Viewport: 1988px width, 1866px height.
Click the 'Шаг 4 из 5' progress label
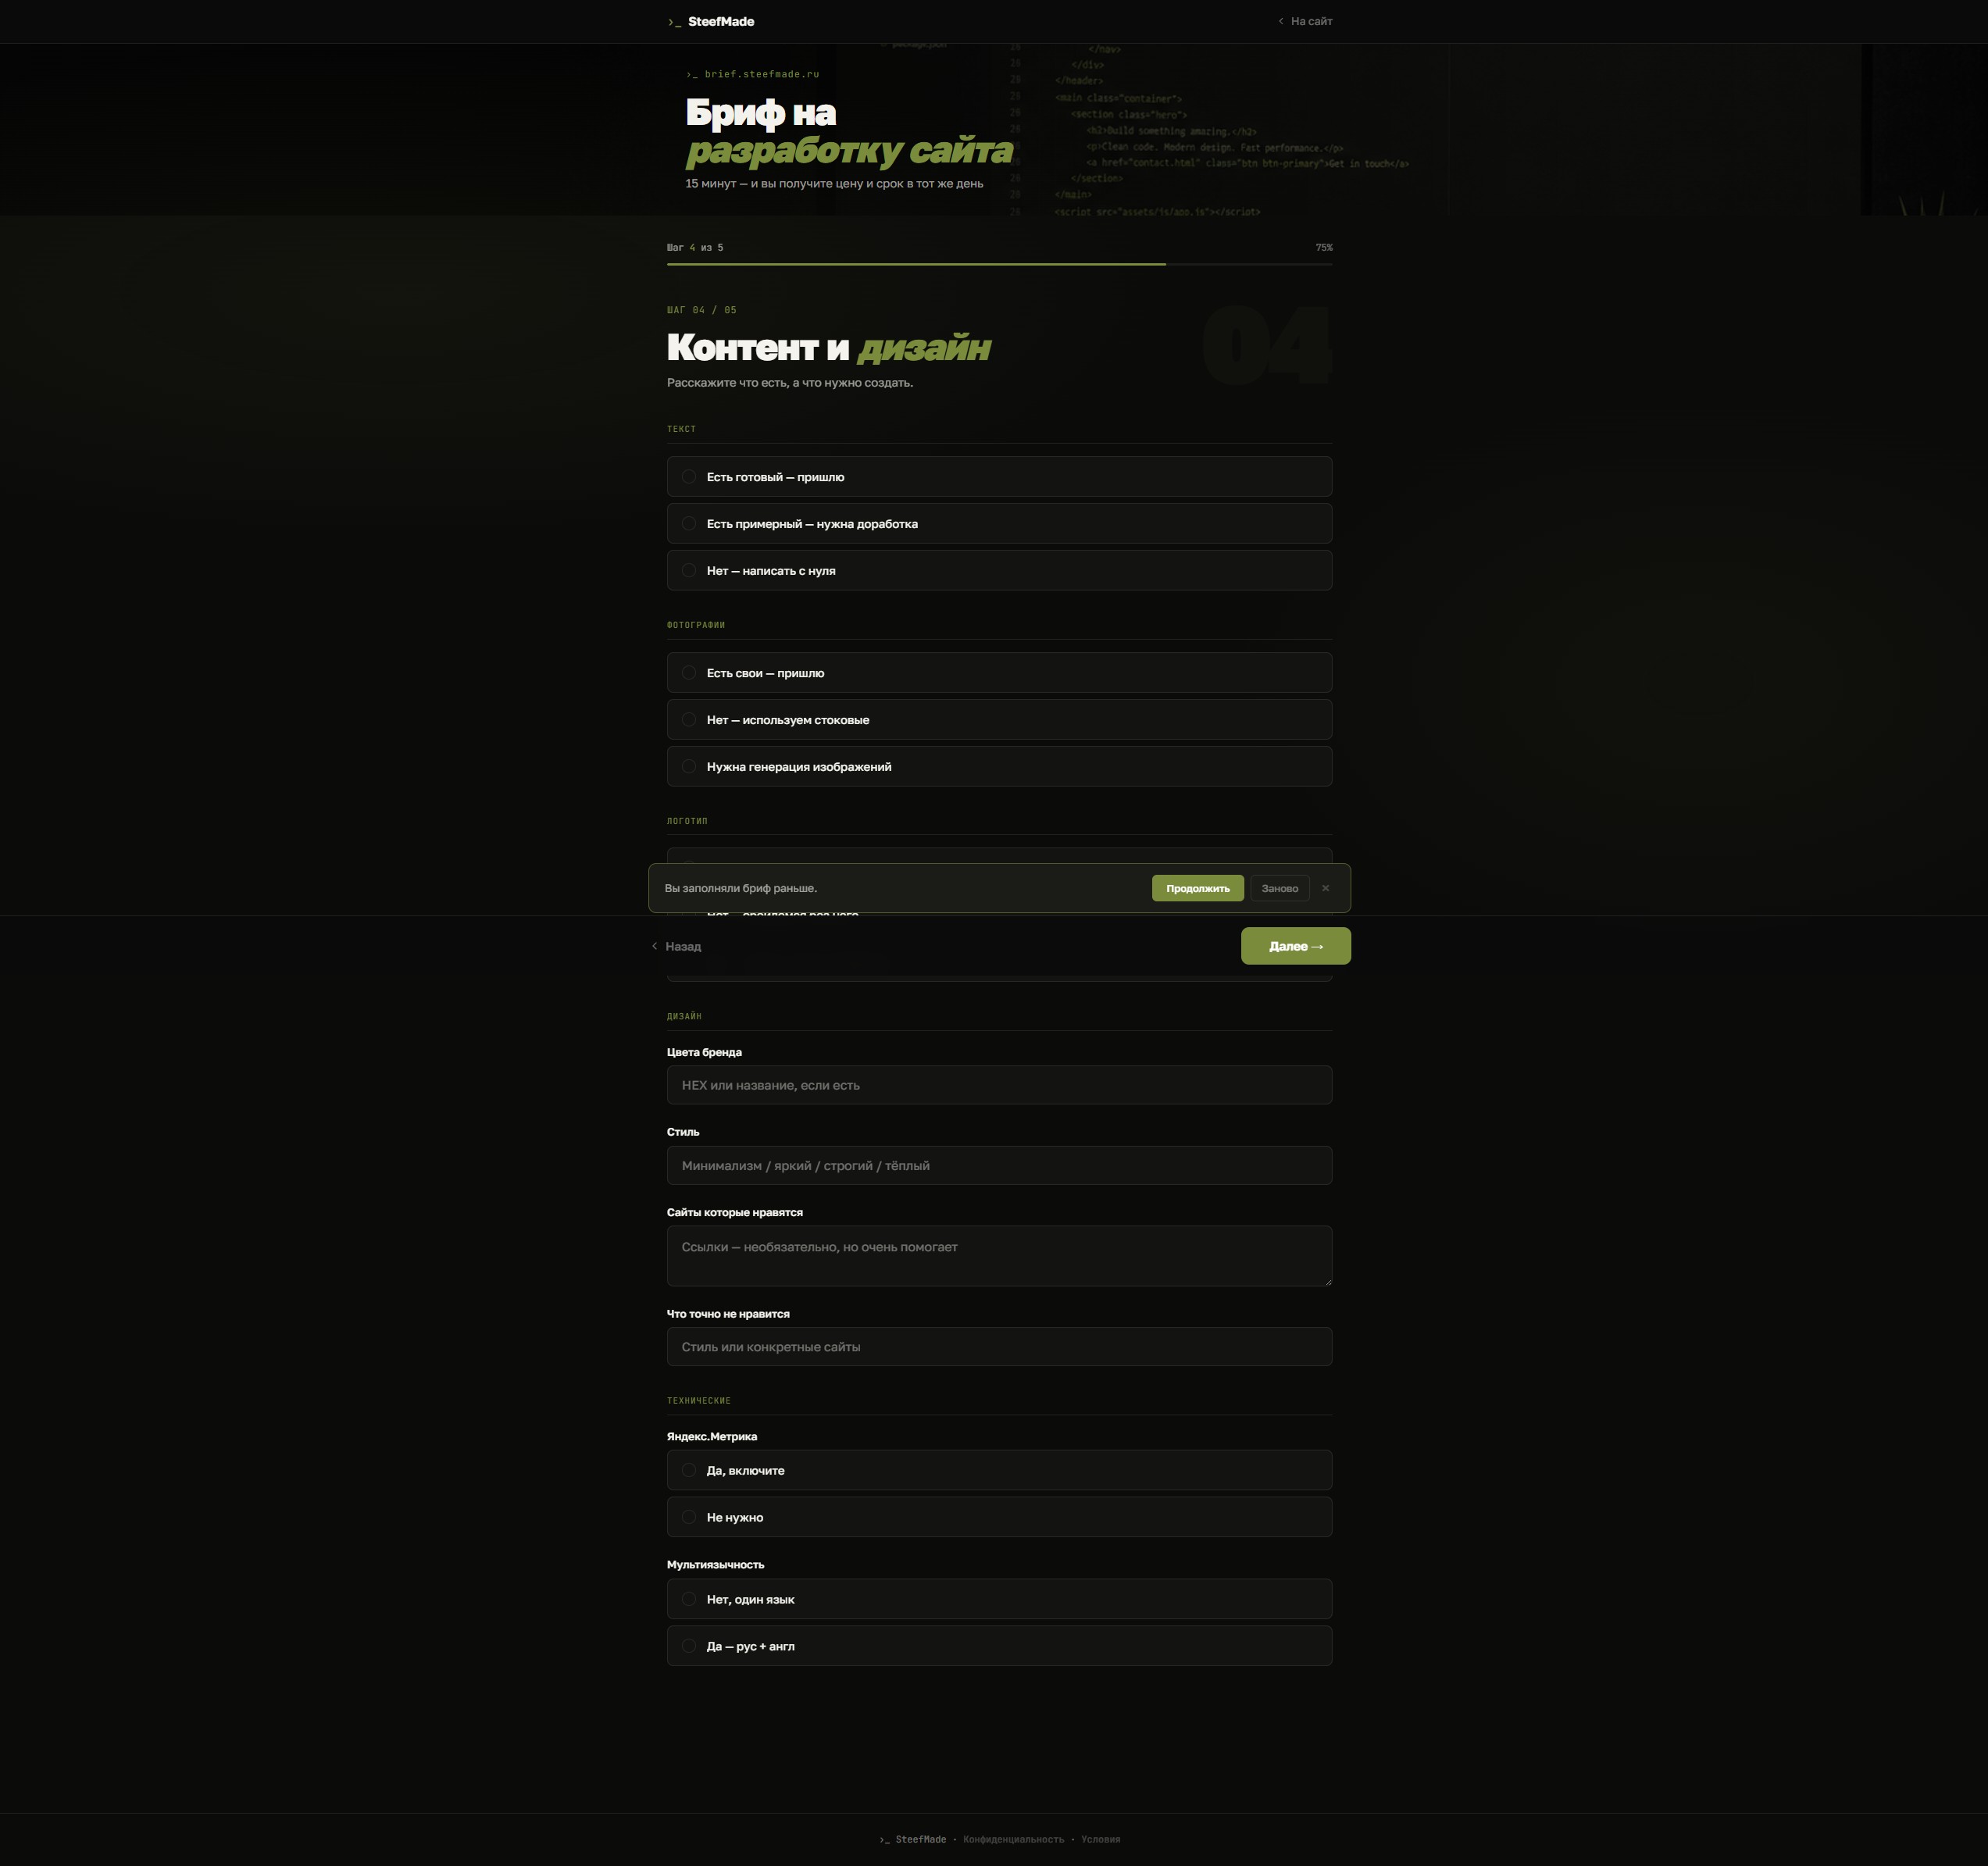point(695,247)
